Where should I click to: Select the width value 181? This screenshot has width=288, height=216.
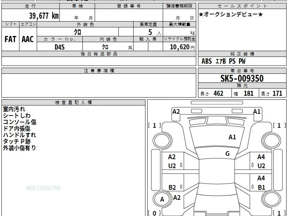[248, 93]
